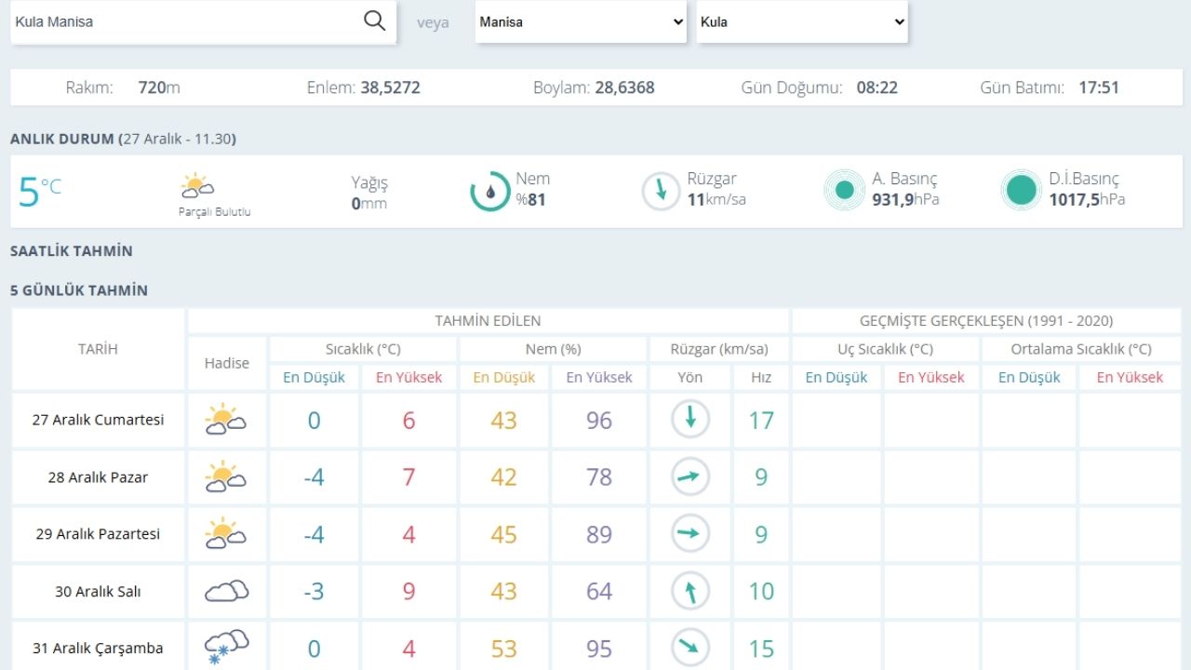Screen dimensions: 1191x670
Task: Click 28 Aralık Pazar wind direction arrow
Action: click(690, 477)
